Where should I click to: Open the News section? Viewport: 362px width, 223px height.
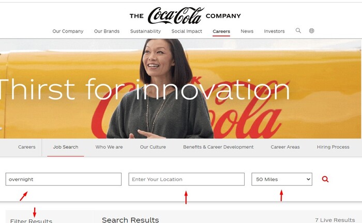point(247,31)
